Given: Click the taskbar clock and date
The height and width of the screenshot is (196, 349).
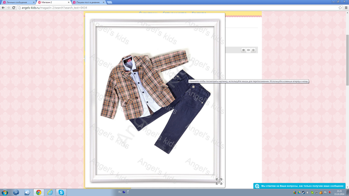Looking at the screenshot, I should [339, 192].
